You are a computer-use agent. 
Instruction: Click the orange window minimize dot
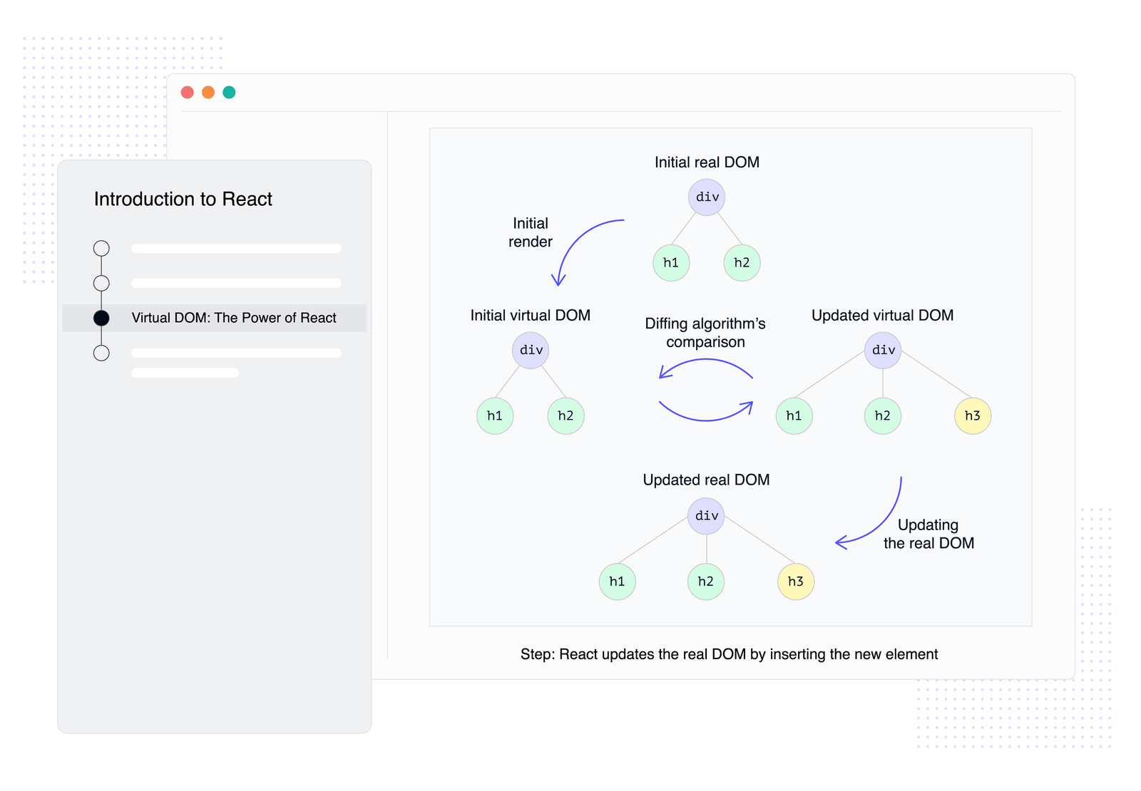click(208, 93)
